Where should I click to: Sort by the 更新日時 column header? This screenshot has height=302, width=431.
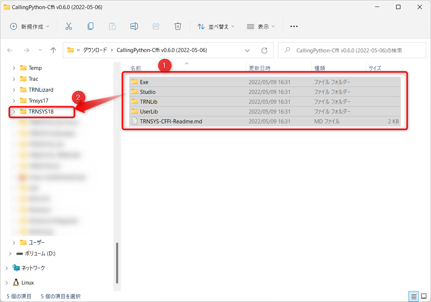260,68
